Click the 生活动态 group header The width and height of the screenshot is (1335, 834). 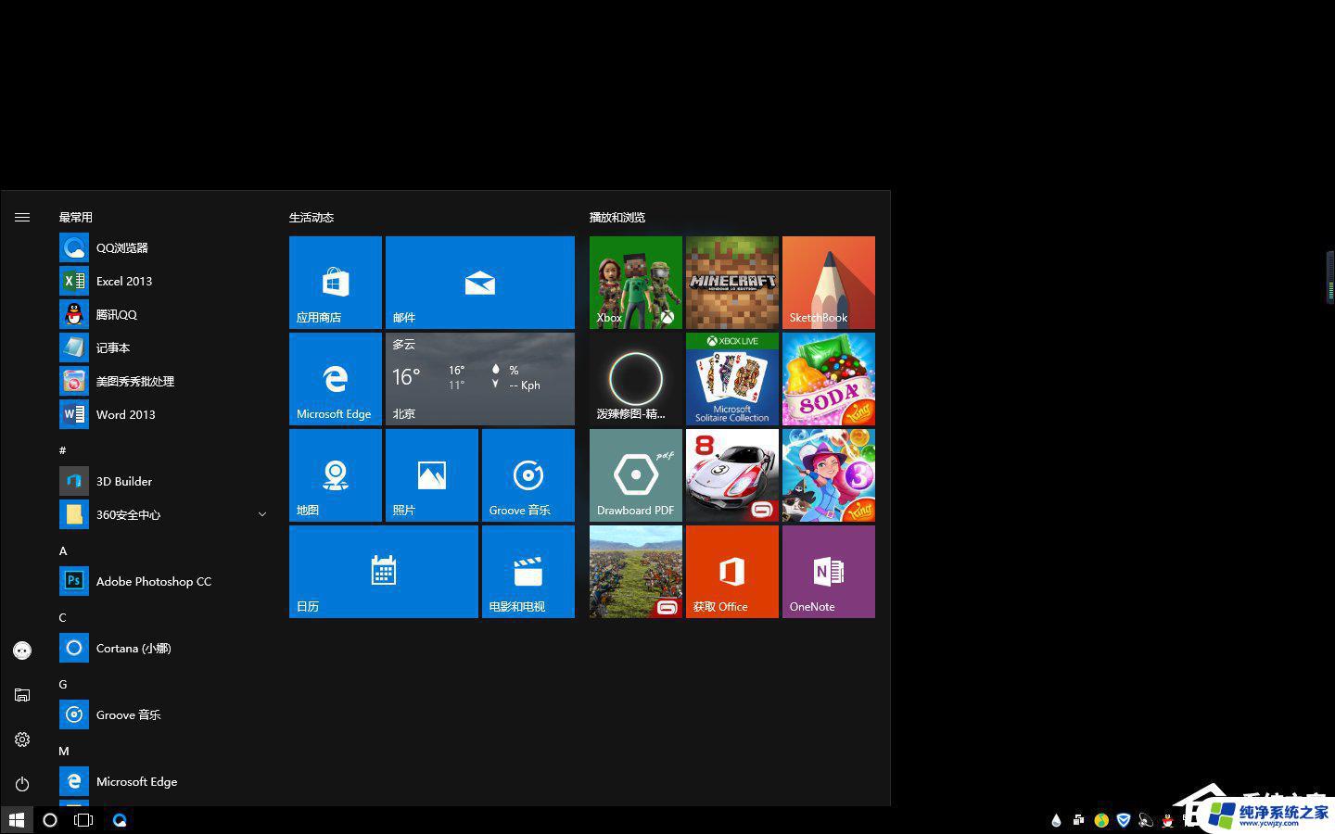(311, 218)
